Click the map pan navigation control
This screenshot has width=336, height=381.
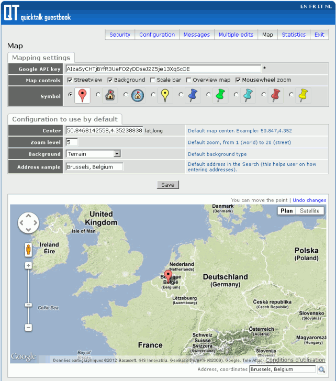pos(28,223)
